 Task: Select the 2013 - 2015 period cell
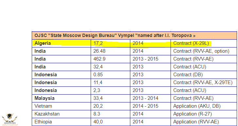(150, 59)
